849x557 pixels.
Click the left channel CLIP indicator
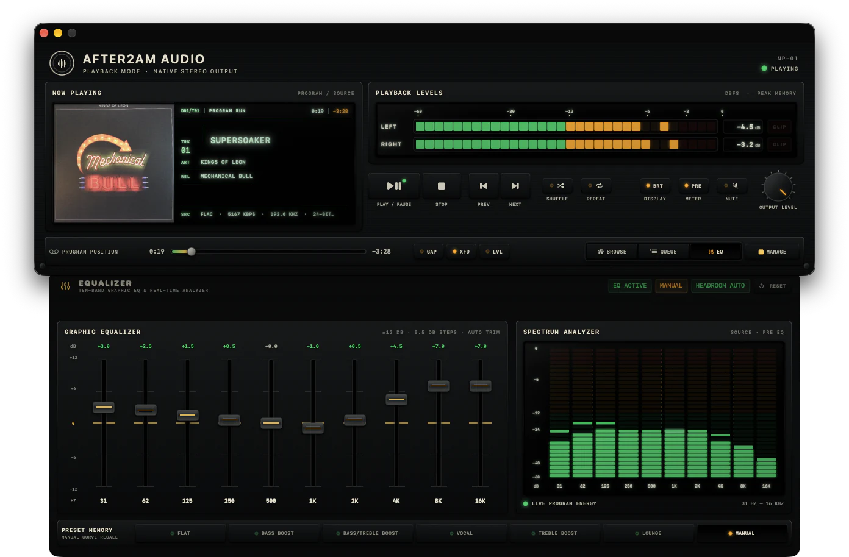(779, 127)
